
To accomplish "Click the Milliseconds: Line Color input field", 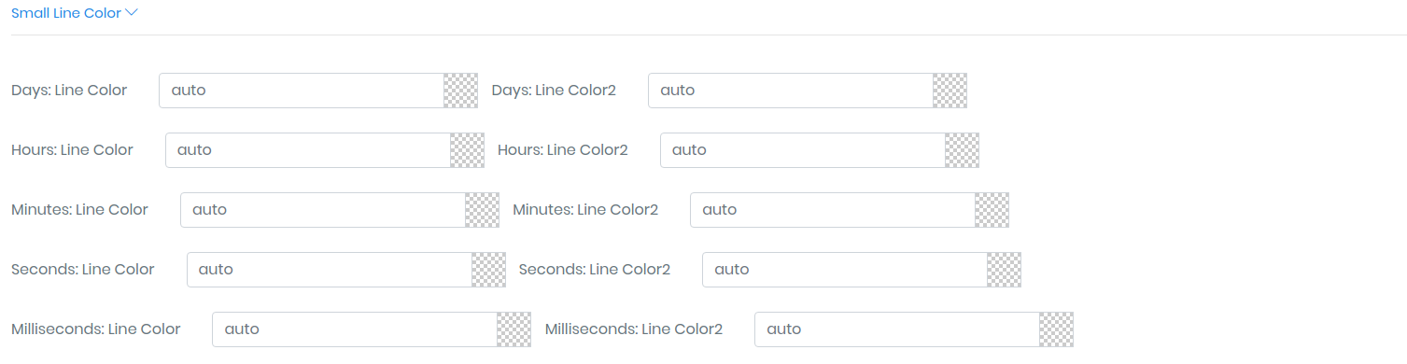I will pos(355,329).
